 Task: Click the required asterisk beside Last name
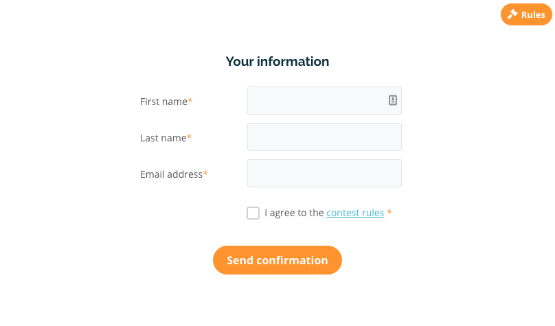(189, 137)
